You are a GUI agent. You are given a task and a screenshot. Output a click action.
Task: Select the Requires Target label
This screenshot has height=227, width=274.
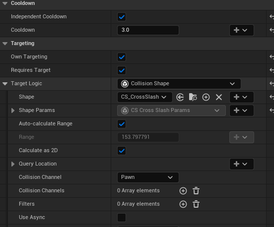[31, 70]
